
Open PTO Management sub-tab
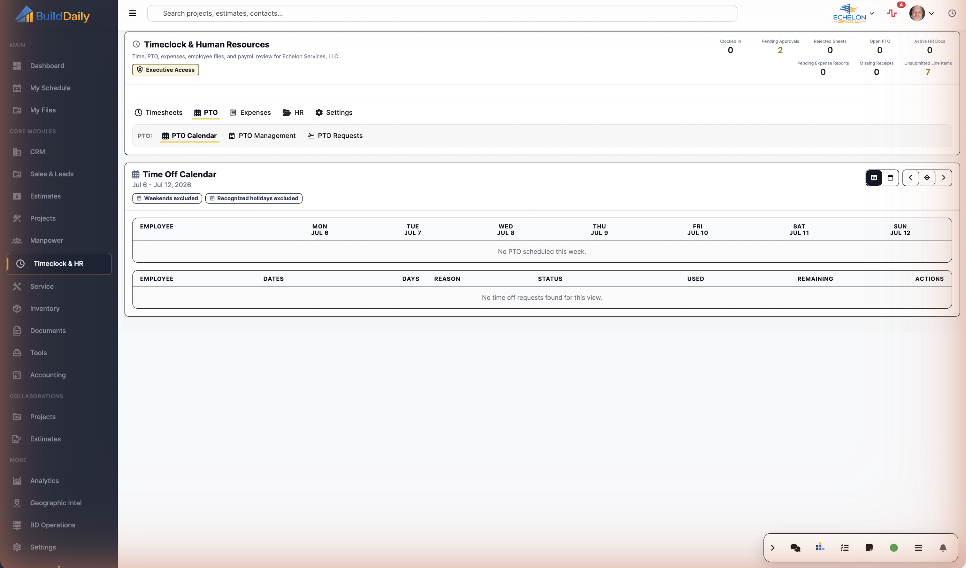[262, 136]
